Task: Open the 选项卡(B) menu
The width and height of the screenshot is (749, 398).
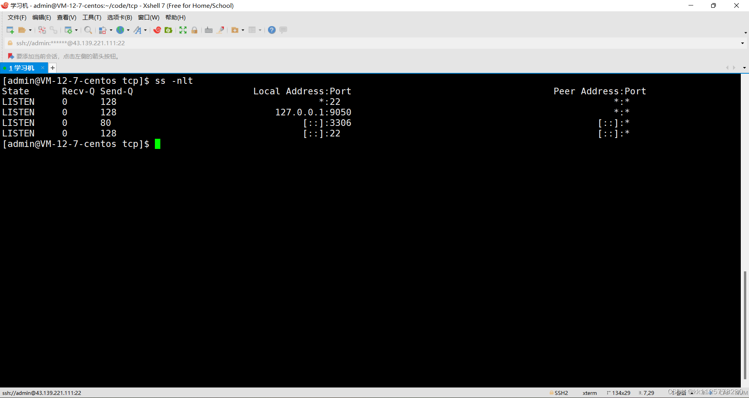Action: coord(120,18)
